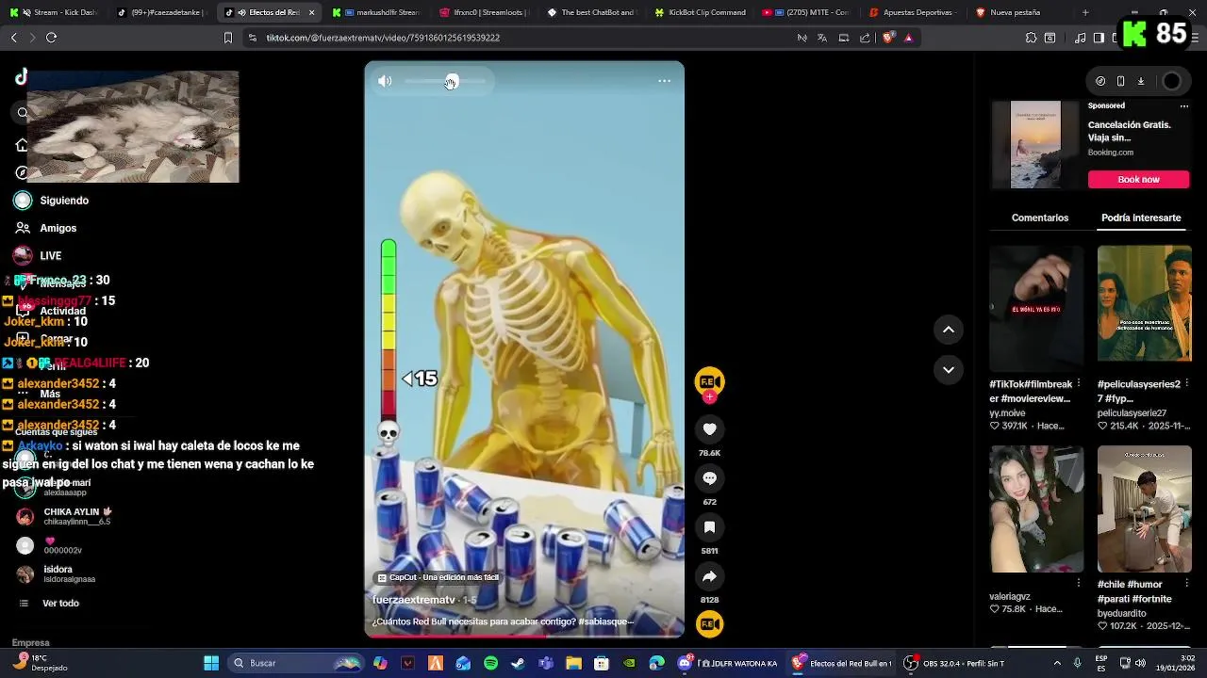The height and width of the screenshot is (678, 1207).
Task: Save video with the bookmark icon
Action: (710, 527)
